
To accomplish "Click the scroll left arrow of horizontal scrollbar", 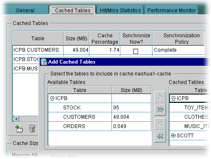I will (16, 119).
